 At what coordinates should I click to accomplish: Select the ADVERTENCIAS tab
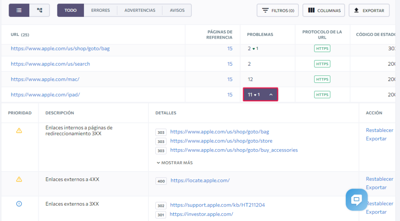(x=140, y=10)
